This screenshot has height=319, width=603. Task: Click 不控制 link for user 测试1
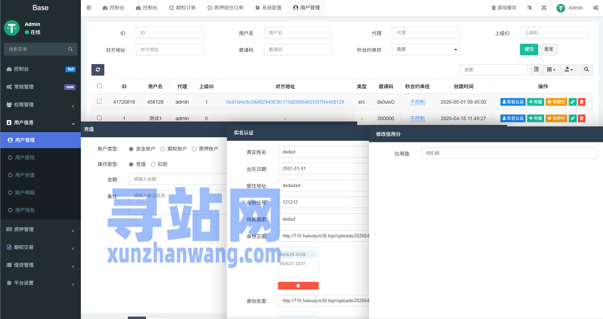pos(417,118)
